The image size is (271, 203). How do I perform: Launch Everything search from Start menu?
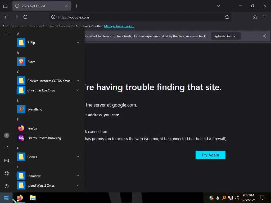point(48,109)
